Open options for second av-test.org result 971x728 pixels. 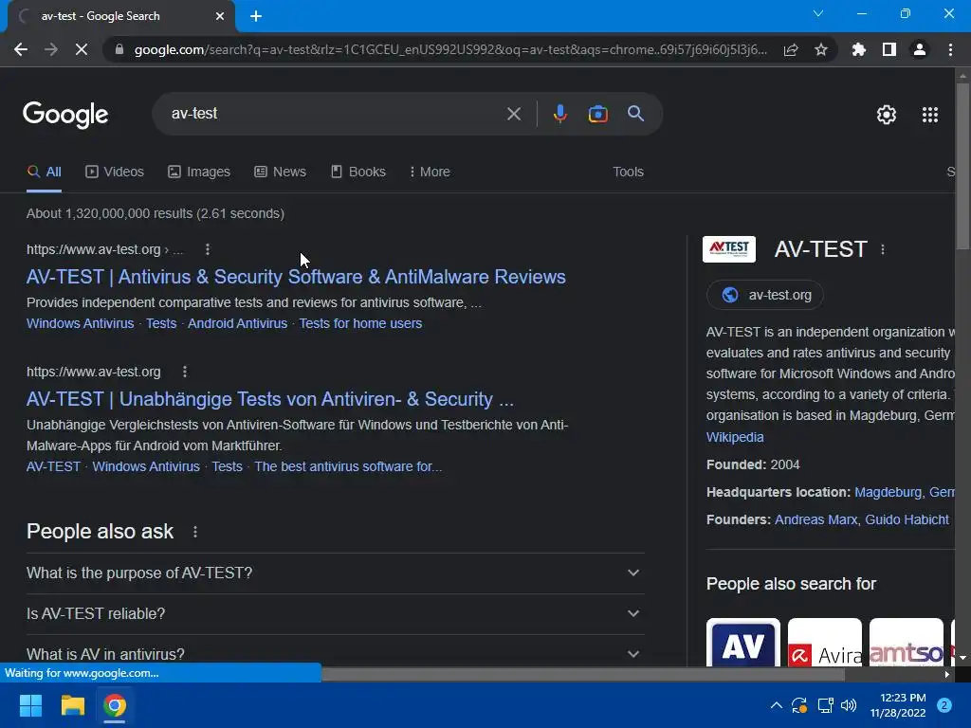coord(185,372)
